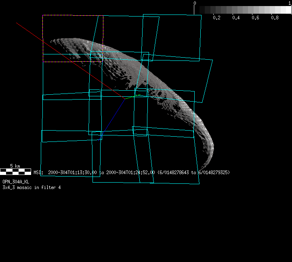The width and height of the screenshot is (292, 262).
Task: Click the "MSI:" instrument label
Action: tap(38, 173)
